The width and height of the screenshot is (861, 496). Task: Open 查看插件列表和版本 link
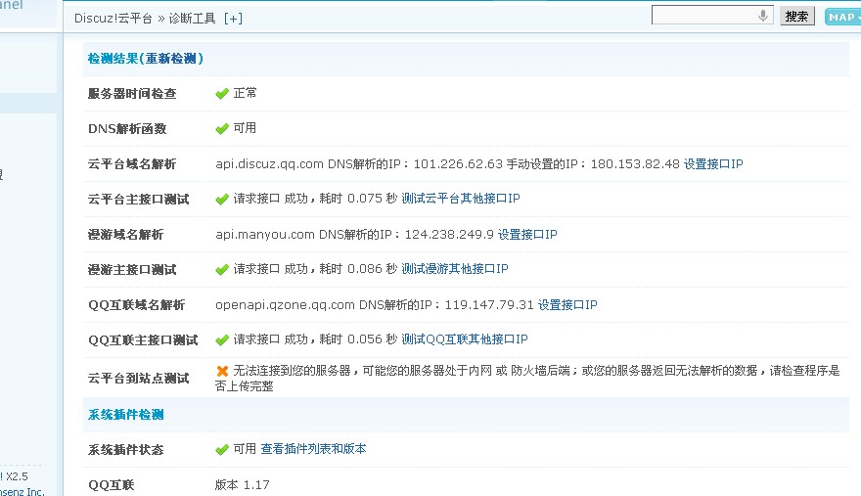click(313, 449)
